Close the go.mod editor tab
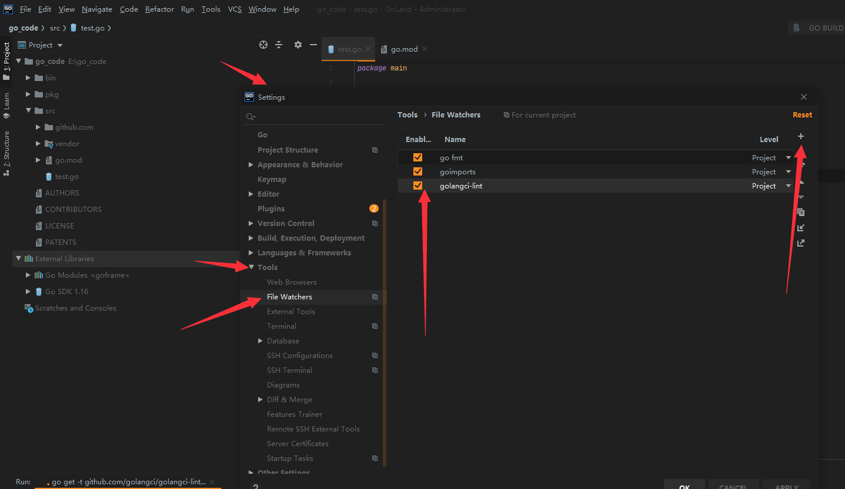 [x=425, y=49]
